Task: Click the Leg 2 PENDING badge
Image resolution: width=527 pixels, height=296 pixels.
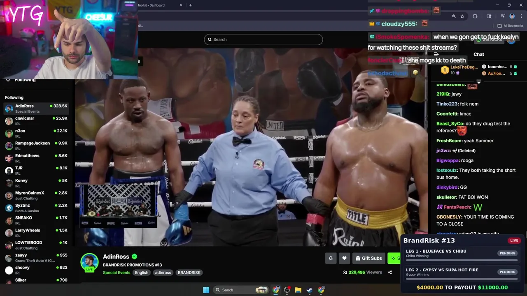Action: (507, 272)
